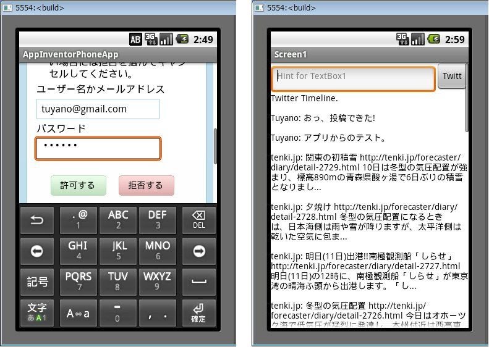
Task: Tap the battery icon in left emulator
Action: pyautogui.click(x=182, y=40)
